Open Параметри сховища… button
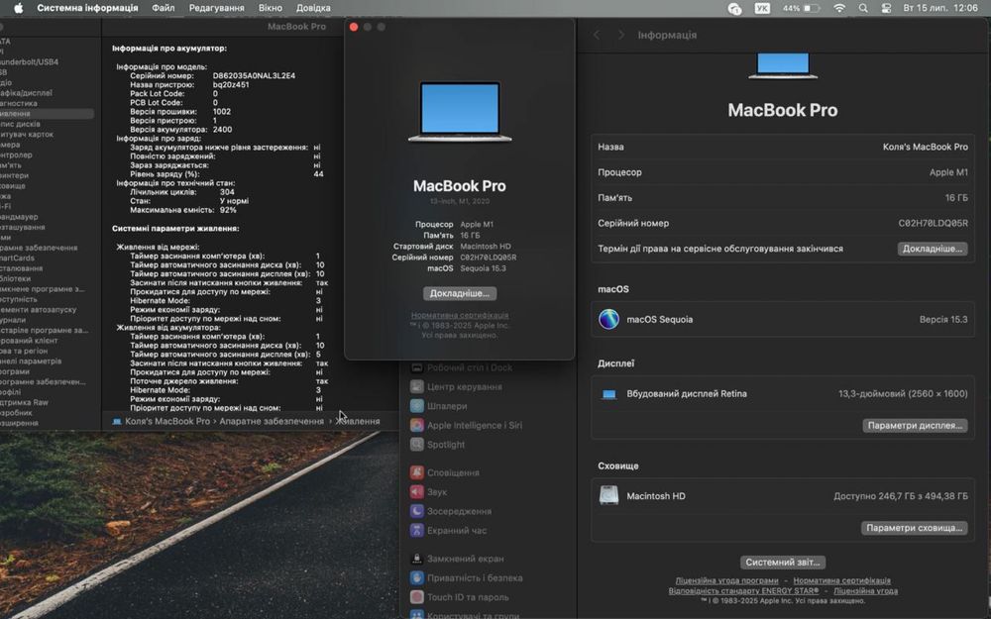 (914, 528)
